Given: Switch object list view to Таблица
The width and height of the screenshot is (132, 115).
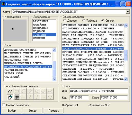Looking at the screenshot, I should [84, 21].
